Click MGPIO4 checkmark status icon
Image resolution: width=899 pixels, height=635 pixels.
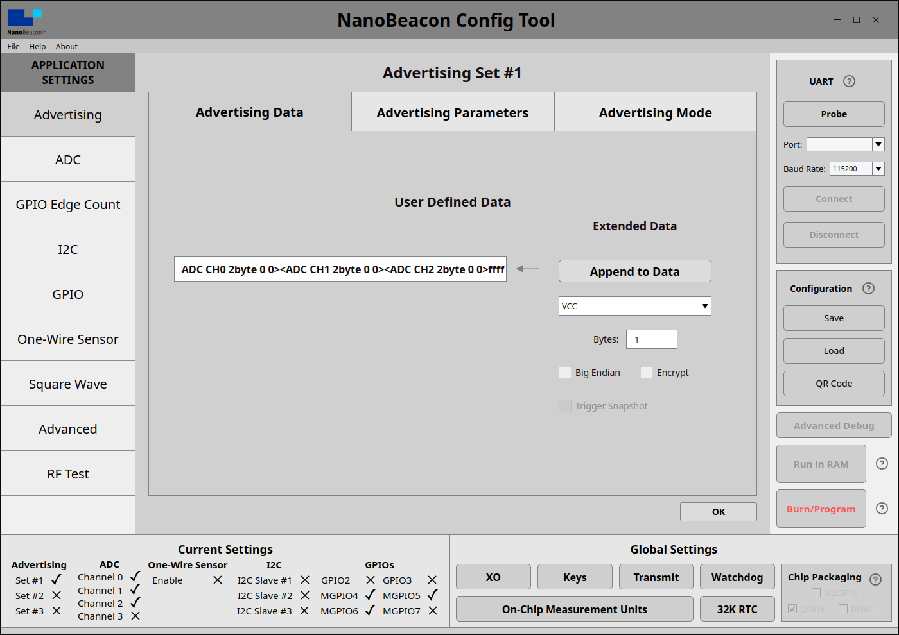tap(371, 595)
